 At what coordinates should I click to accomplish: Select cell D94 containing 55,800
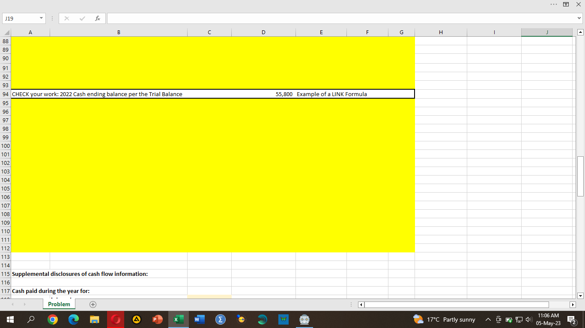click(x=263, y=94)
